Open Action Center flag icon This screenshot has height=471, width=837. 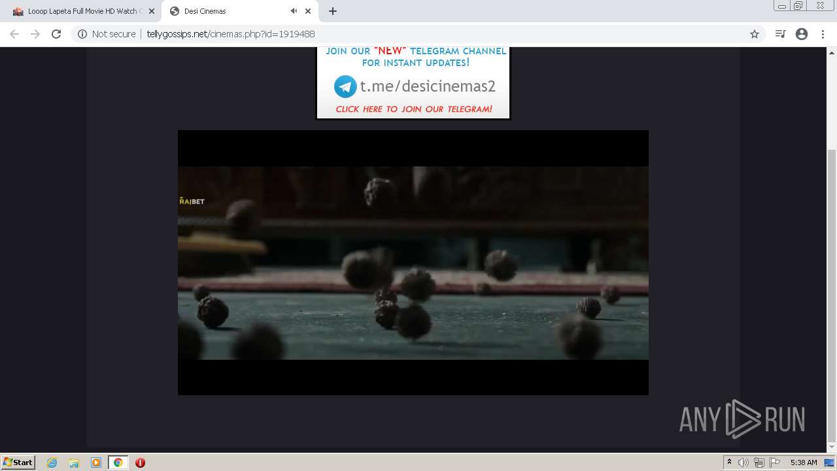(775, 462)
